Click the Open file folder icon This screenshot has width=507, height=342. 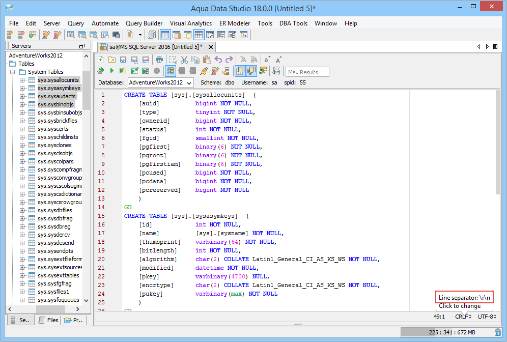click(112, 60)
